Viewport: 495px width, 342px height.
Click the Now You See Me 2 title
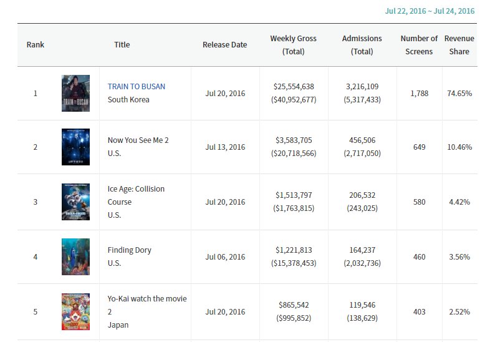pyautogui.click(x=138, y=140)
